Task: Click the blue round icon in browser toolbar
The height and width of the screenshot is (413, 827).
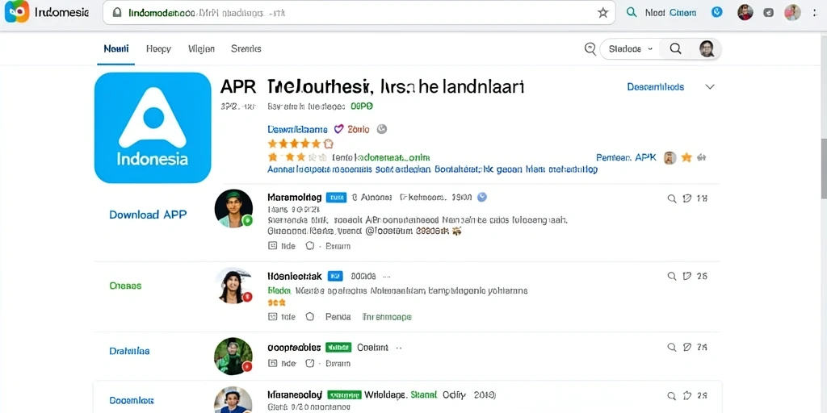Action: pyautogui.click(x=717, y=12)
